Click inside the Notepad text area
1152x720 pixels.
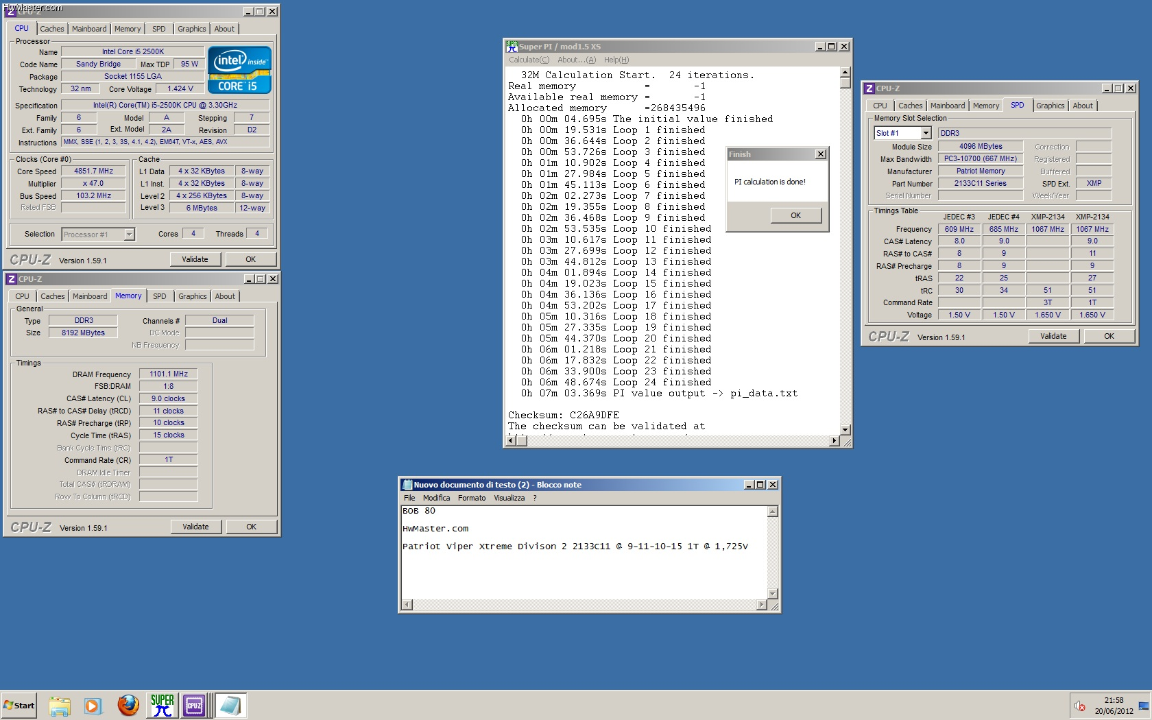point(584,552)
